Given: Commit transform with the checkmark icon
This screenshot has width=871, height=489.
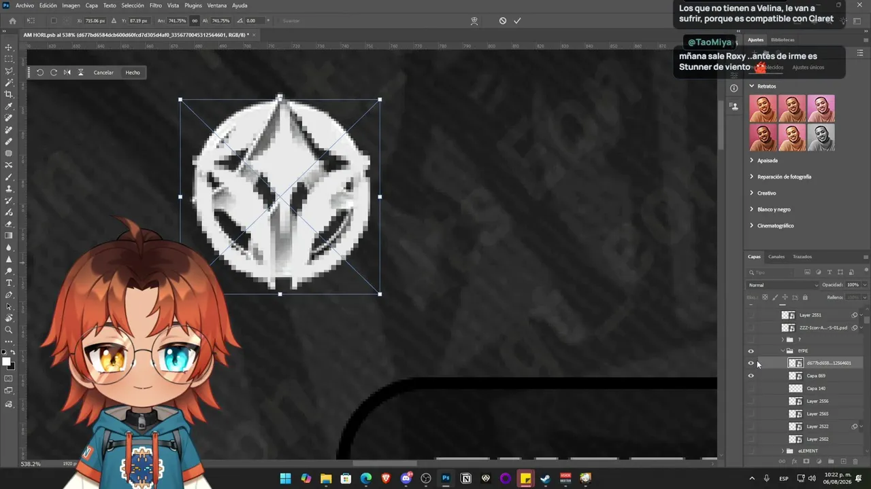Looking at the screenshot, I should (x=517, y=20).
